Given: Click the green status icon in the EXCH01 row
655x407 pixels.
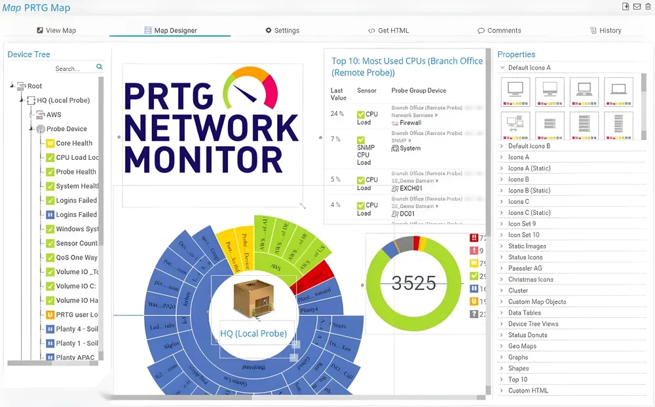Looking at the screenshot, I should click(x=361, y=180).
